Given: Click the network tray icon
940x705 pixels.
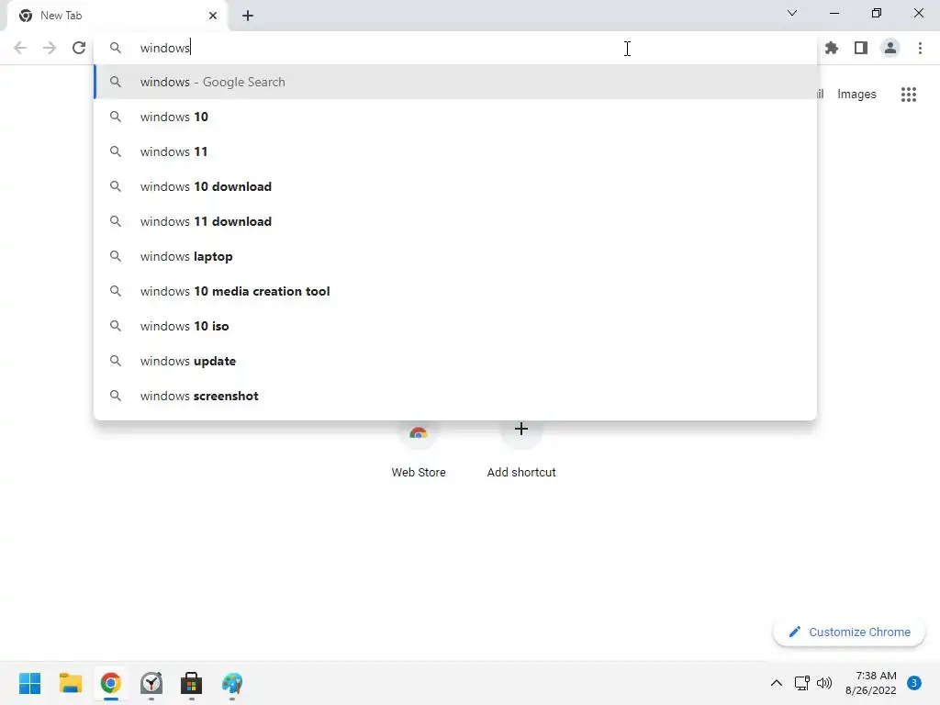Looking at the screenshot, I should coord(801,683).
